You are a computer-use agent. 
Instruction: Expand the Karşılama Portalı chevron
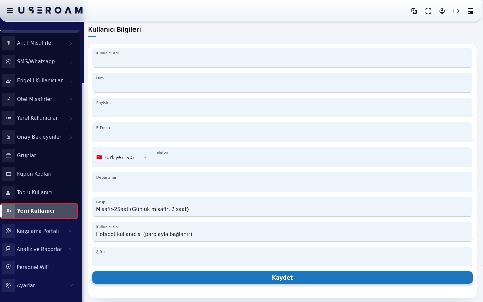(x=71, y=231)
